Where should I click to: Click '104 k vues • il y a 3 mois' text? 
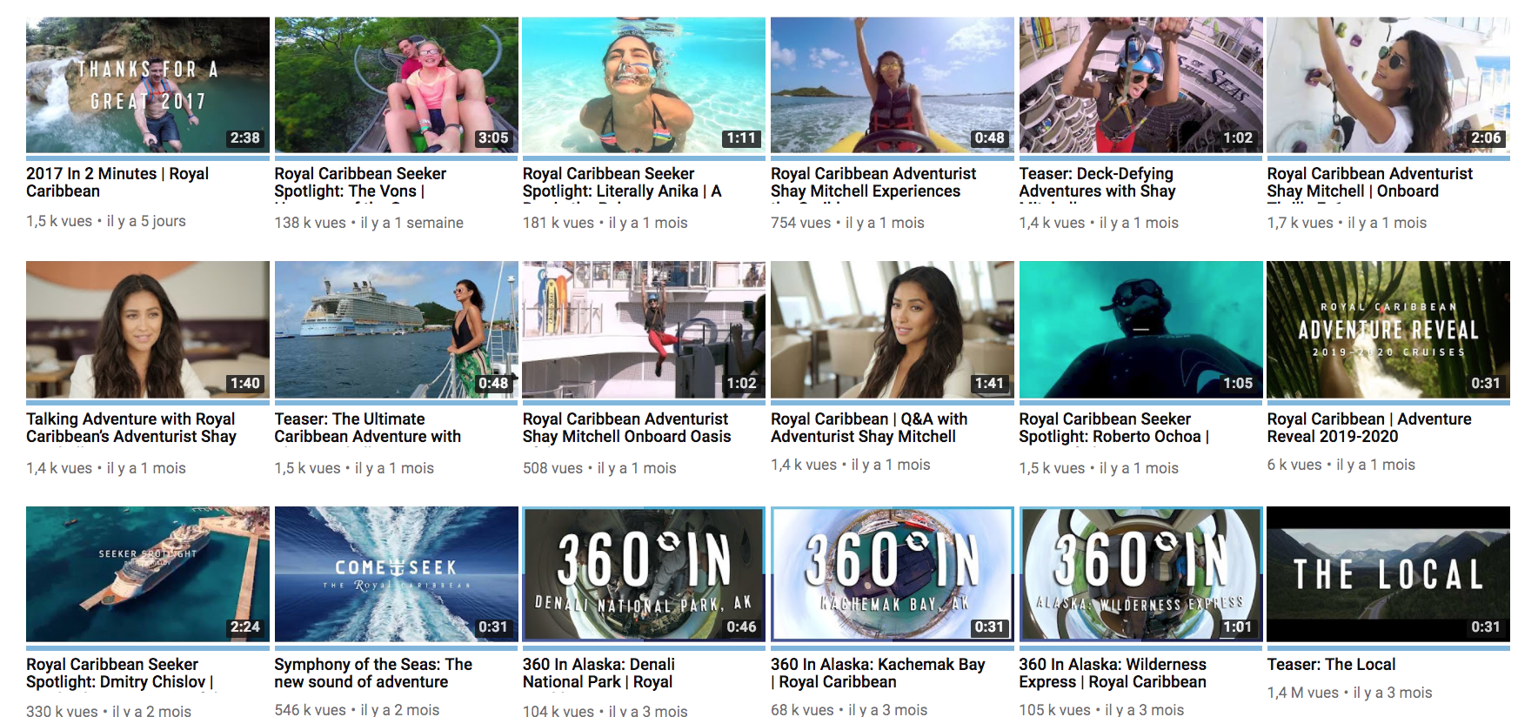point(605,710)
